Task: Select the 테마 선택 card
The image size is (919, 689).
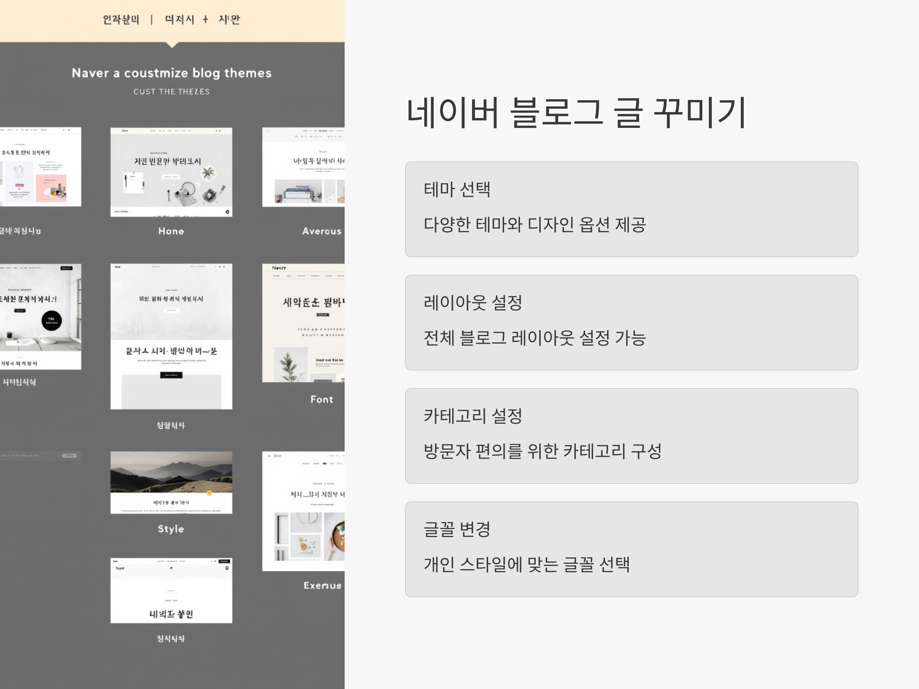Action: click(x=631, y=209)
